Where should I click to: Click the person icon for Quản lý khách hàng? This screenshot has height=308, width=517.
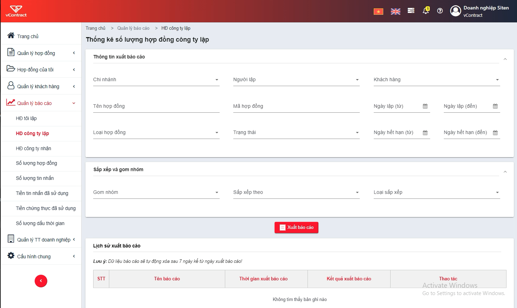pos(11,86)
